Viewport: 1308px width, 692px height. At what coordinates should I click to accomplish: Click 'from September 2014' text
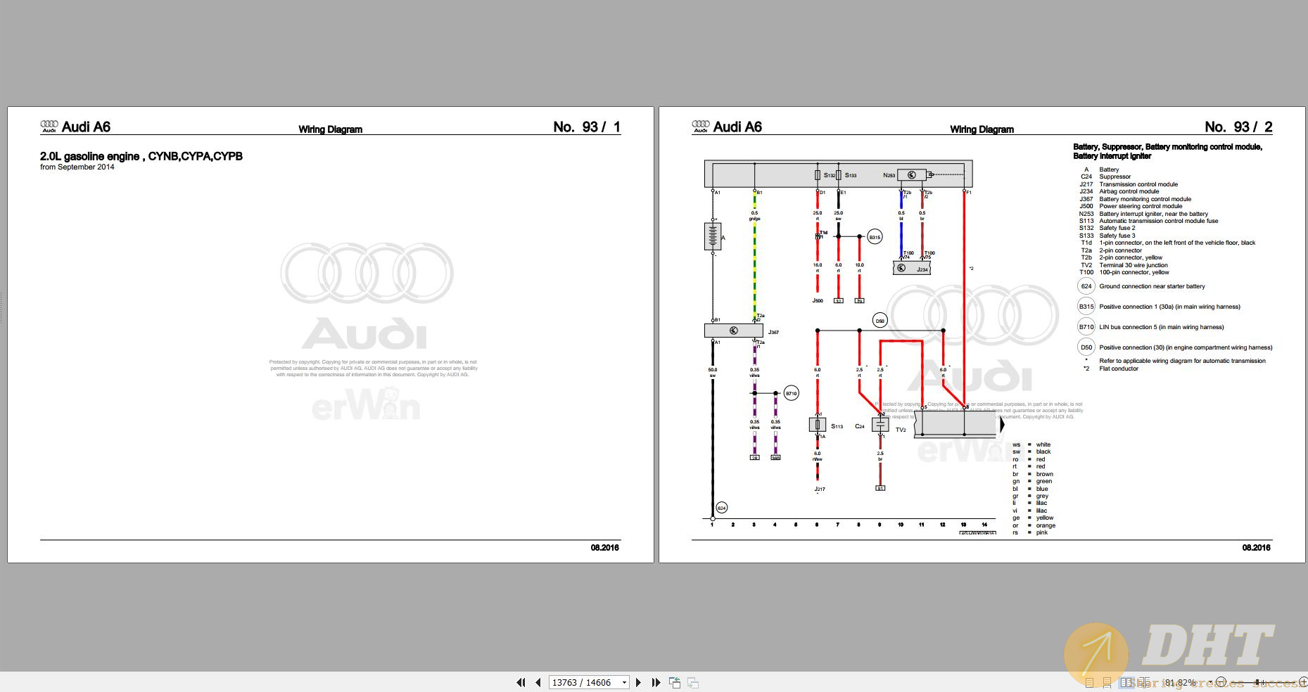(77, 167)
